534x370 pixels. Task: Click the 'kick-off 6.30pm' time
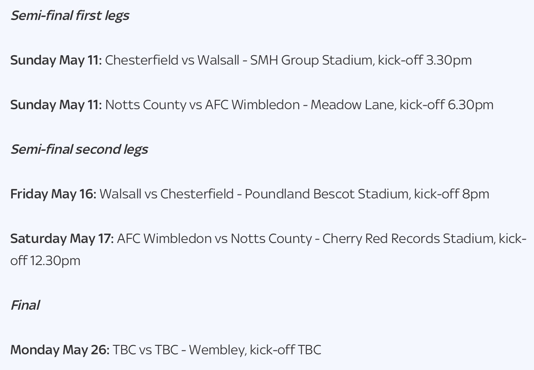point(446,105)
